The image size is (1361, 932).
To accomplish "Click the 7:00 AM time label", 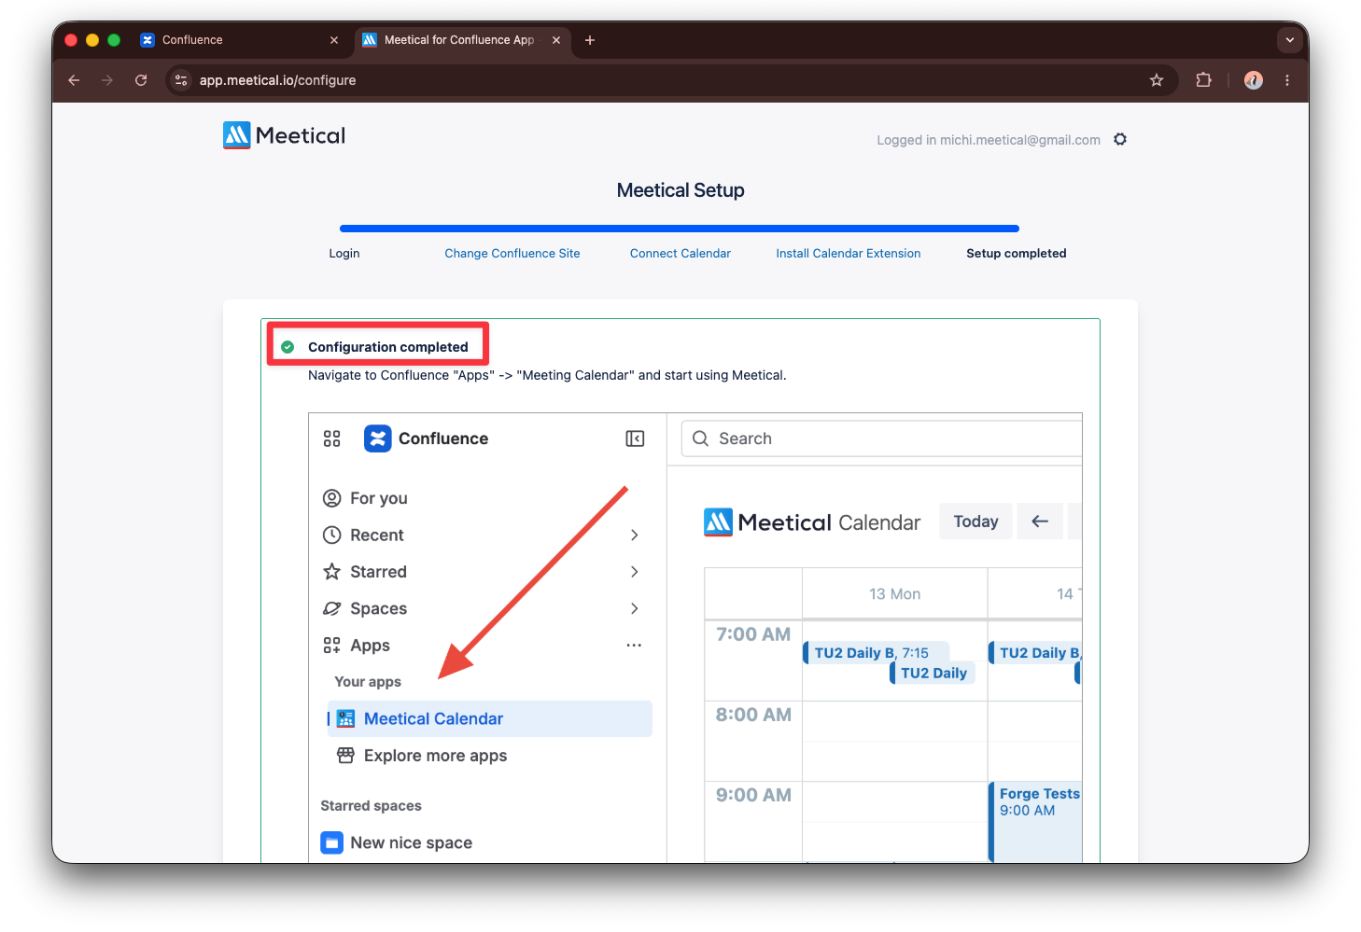I will coord(753,634).
